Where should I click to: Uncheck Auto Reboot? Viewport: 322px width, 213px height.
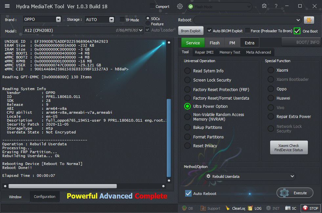click(188, 193)
